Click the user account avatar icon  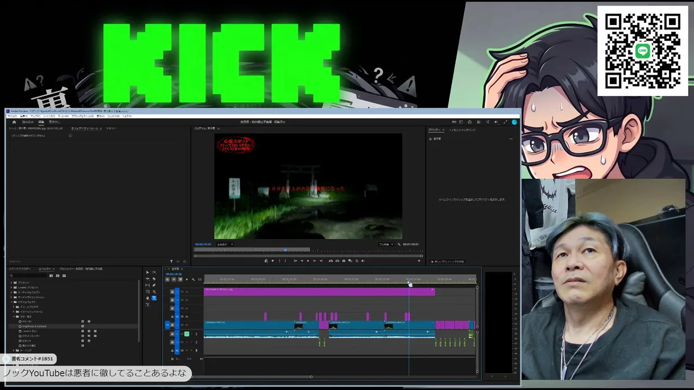(x=514, y=122)
